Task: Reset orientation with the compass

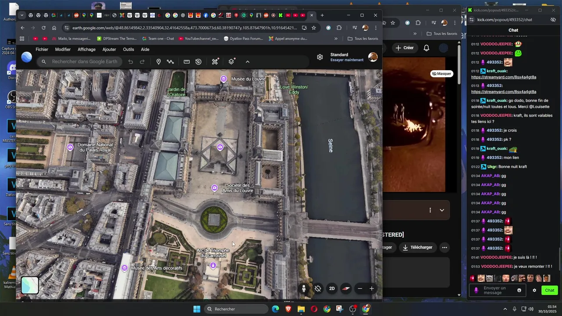Action: pyautogui.click(x=346, y=288)
